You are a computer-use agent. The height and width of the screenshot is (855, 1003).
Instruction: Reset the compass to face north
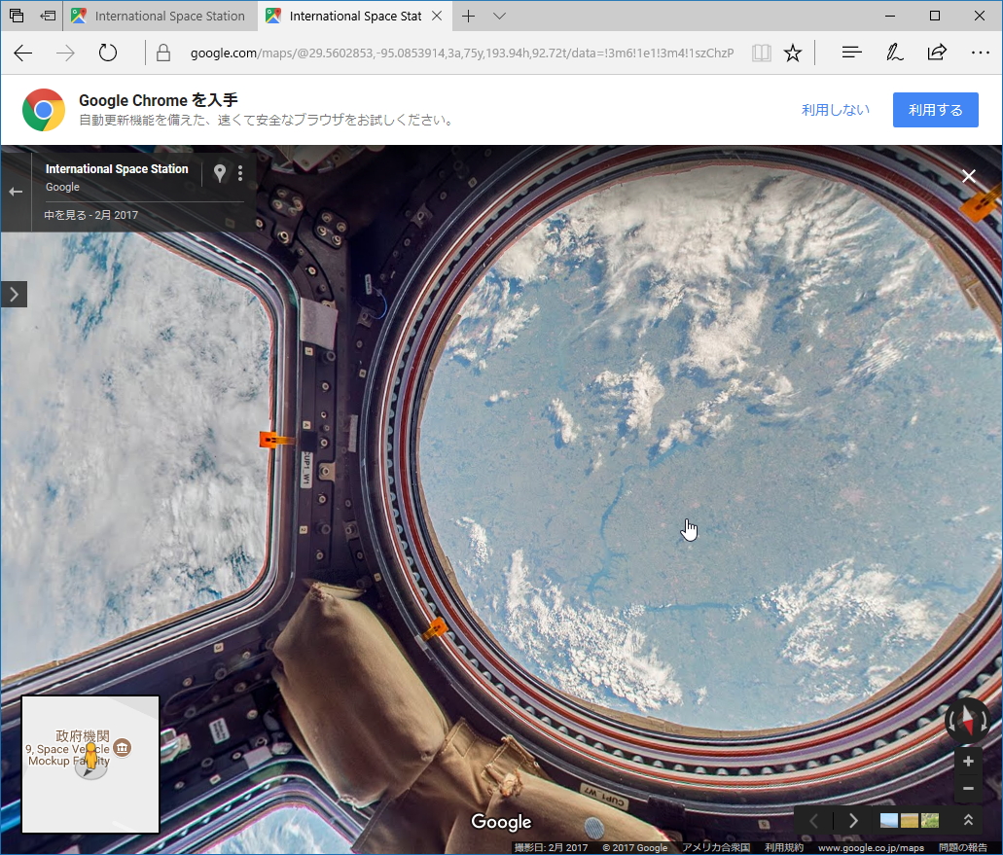pyautogui.click(x=966, y=722)
